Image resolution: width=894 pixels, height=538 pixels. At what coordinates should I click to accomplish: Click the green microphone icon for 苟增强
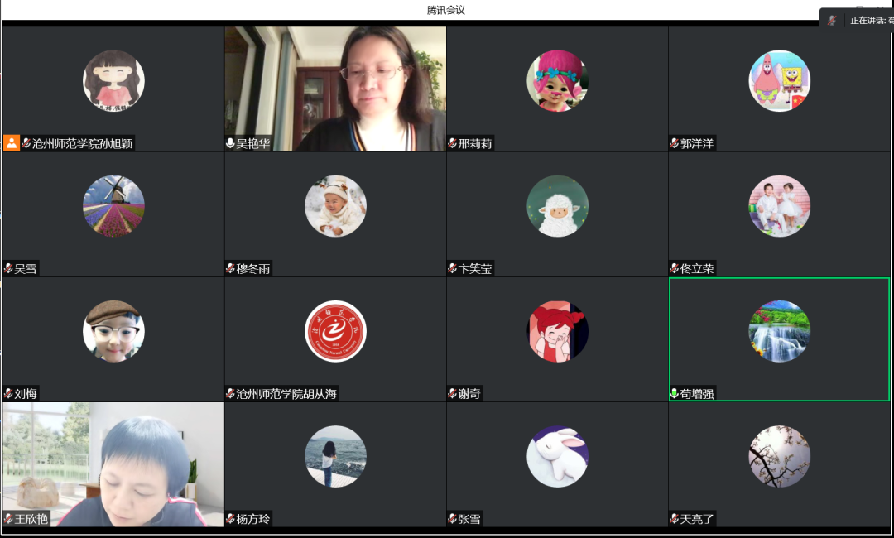click(675, 394)
